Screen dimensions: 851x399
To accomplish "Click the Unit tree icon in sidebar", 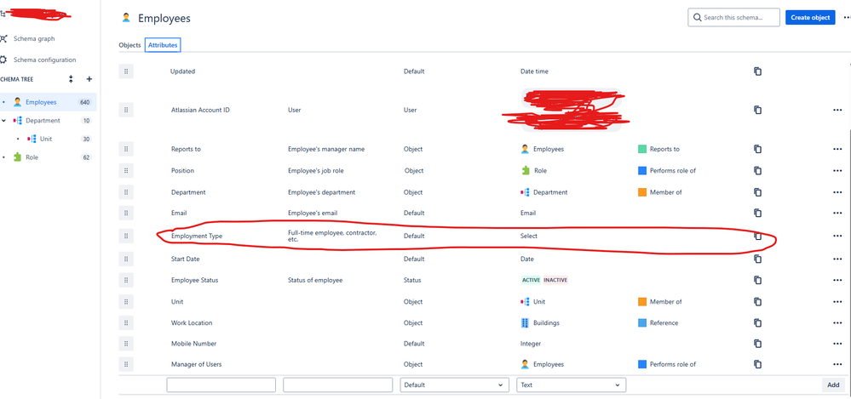I will point(32,139).
